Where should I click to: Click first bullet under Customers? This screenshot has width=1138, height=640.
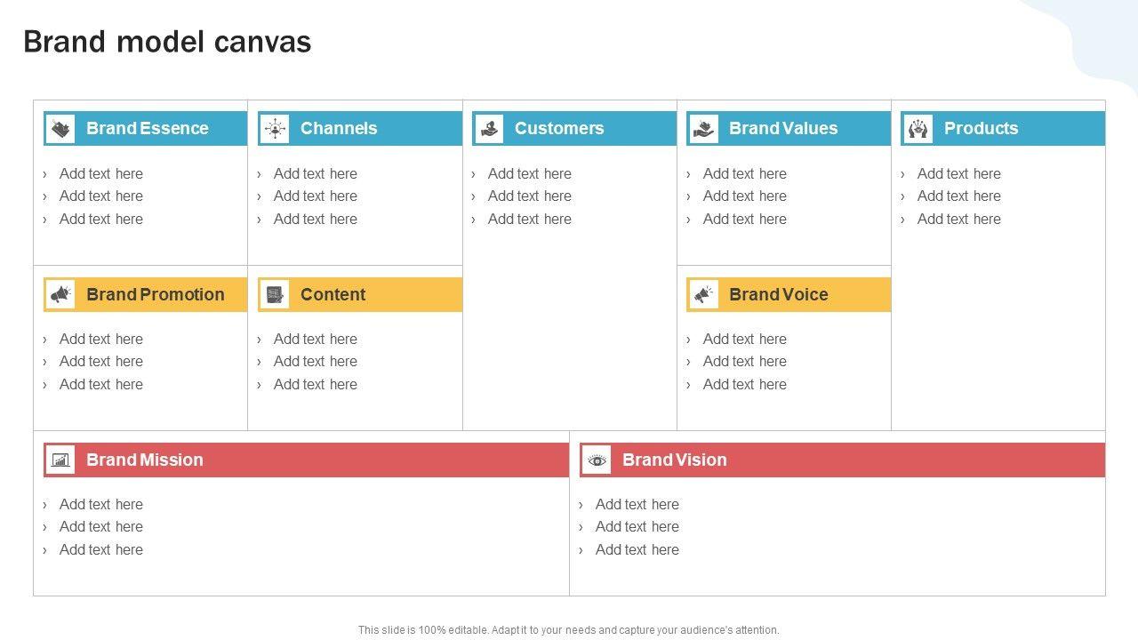(529, 173)
